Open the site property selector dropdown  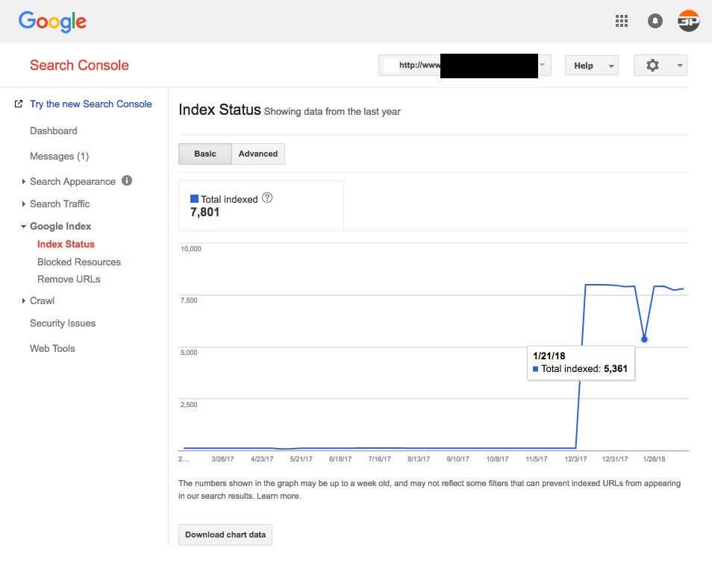(464, 66)
